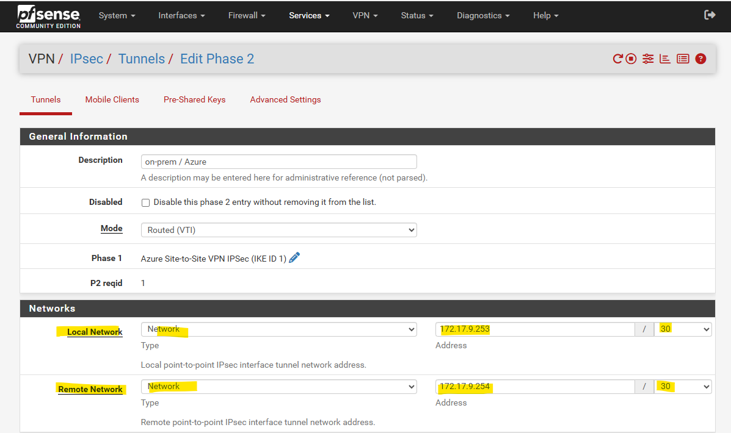Click the red help question icon
Image resolution: width=731 pixels, height=433 pixels.
[x=700, y=59]
